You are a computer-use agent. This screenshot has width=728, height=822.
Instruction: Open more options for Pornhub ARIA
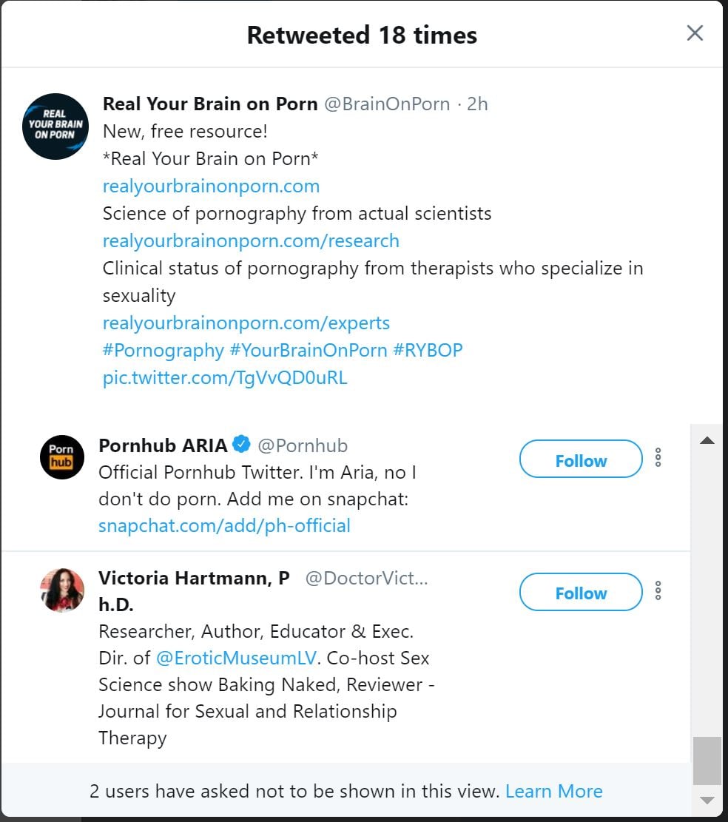[x=658, y=458]
